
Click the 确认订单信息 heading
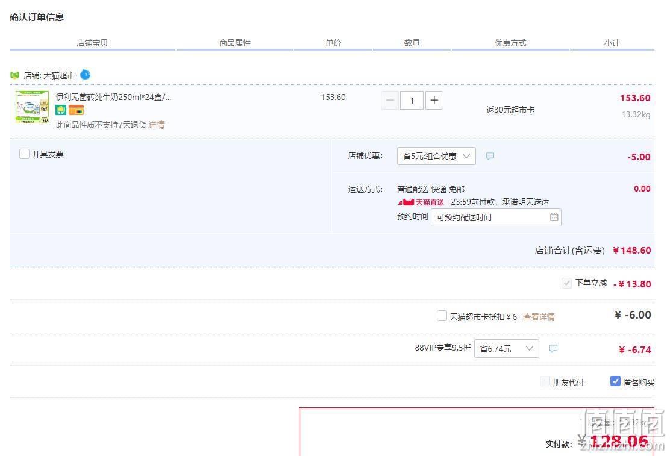37,17
